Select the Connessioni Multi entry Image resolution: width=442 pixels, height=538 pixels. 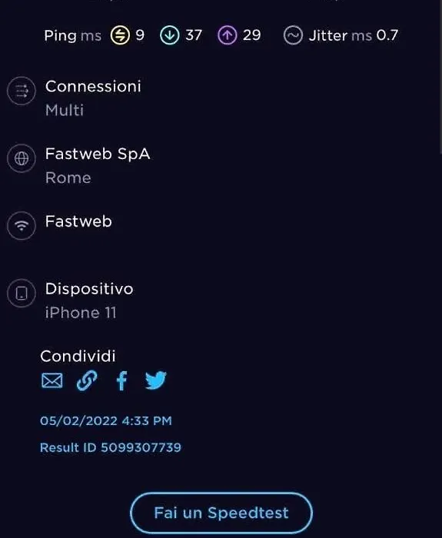(93, 98)
